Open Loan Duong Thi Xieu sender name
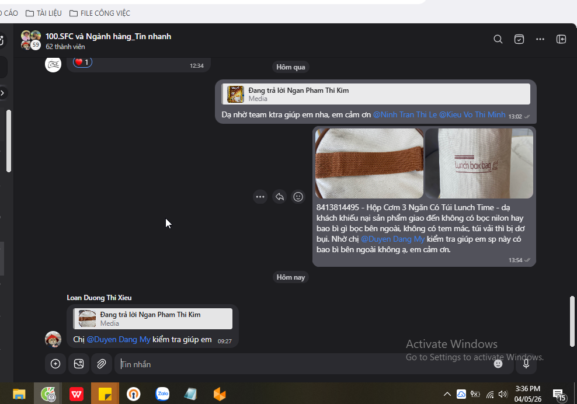This screenshot has width=577, height=404. [99, 298]
